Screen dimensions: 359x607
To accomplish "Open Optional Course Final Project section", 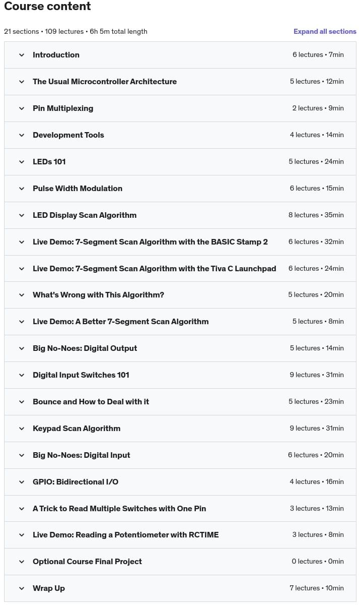I will (x=180, y=562).
